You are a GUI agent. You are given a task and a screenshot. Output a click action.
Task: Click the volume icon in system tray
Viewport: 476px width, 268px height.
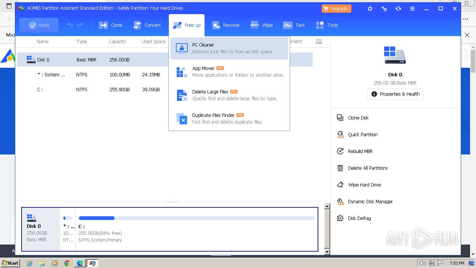[422, 263]
